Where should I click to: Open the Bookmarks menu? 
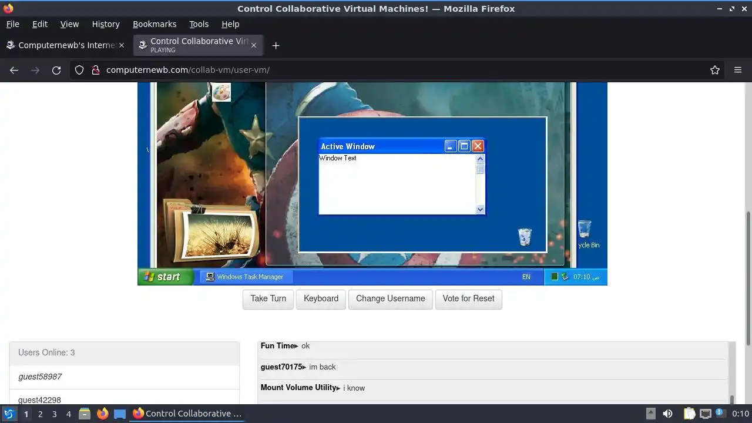155,24
